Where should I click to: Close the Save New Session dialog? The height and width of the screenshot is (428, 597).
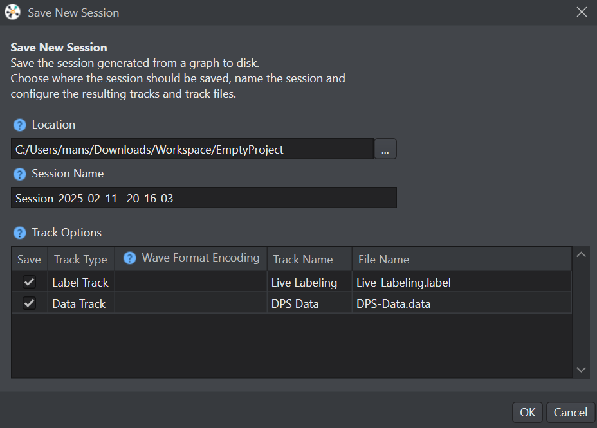[x=582, y=12]
